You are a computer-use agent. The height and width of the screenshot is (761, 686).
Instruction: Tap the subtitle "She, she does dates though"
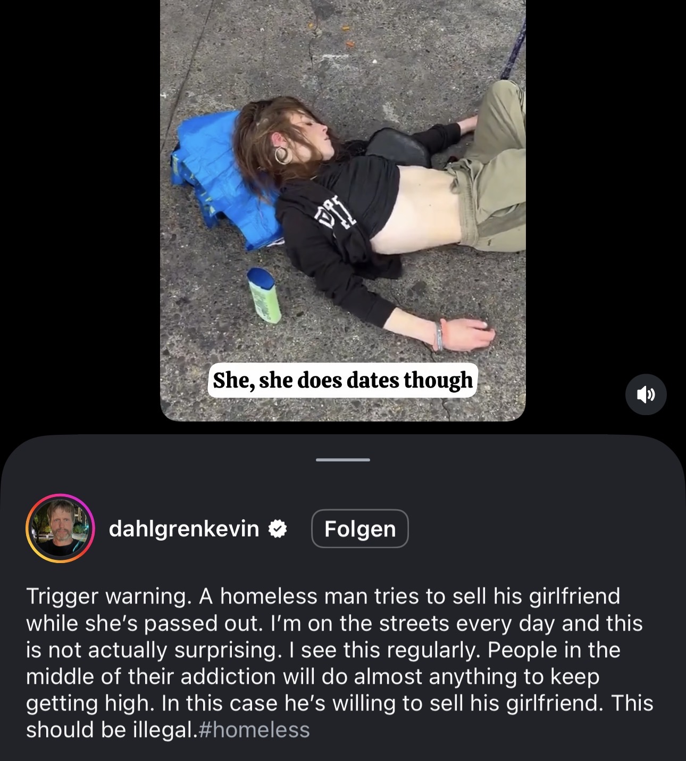(342, 380)
